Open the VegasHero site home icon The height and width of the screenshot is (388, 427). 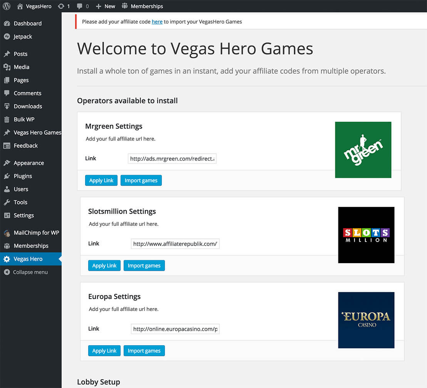pos(20,6)
